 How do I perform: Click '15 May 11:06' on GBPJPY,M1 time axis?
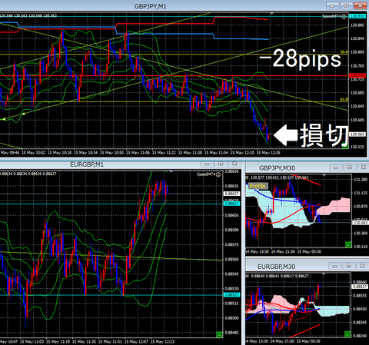(138, 153)
